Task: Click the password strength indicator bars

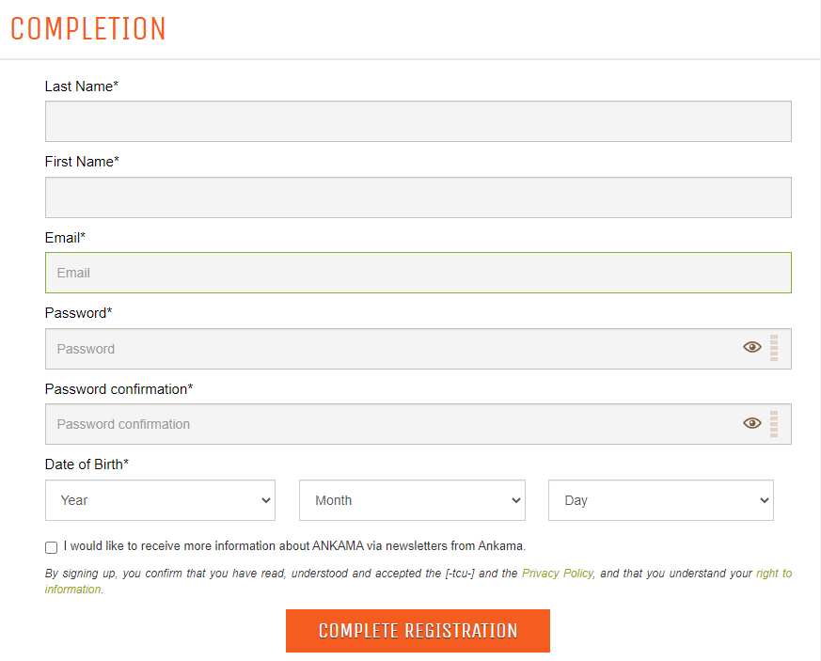Action: (x=773, y=348)
